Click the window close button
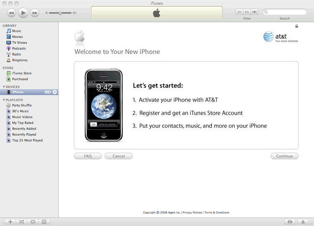 click(x=4, y=3)
